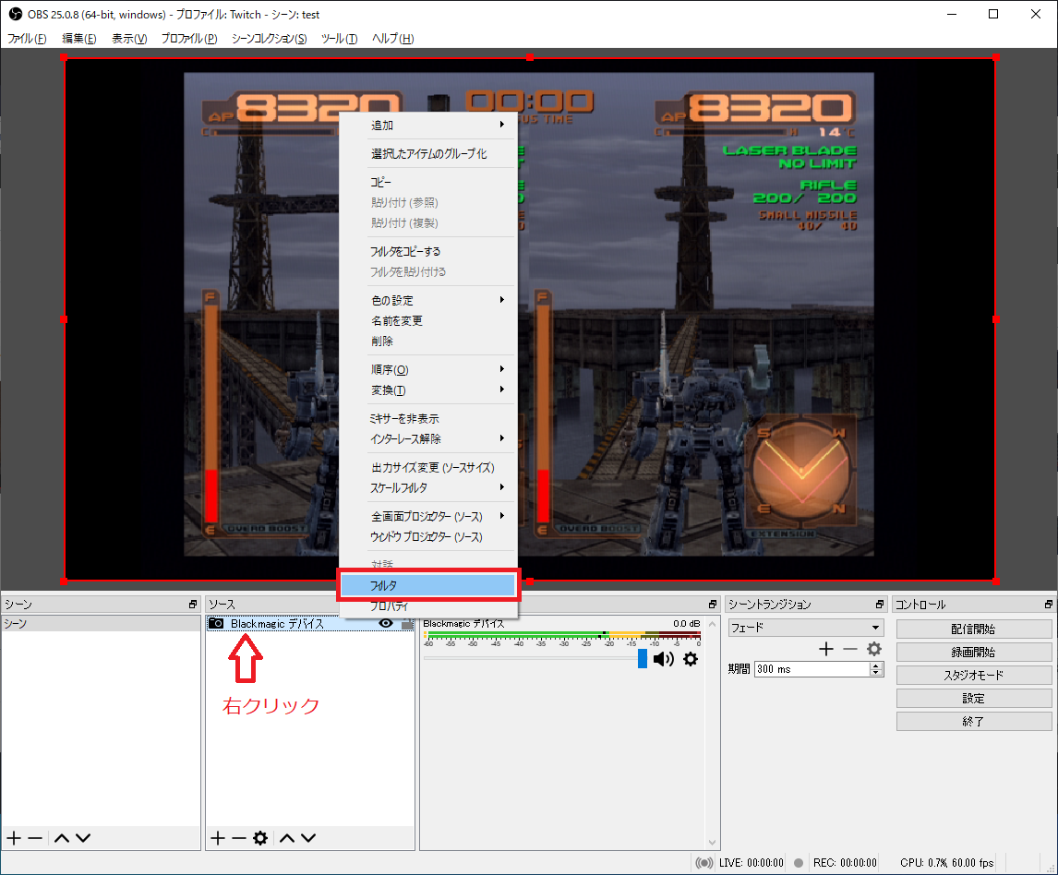Open フェード transition dropdown

click(806, 628)
